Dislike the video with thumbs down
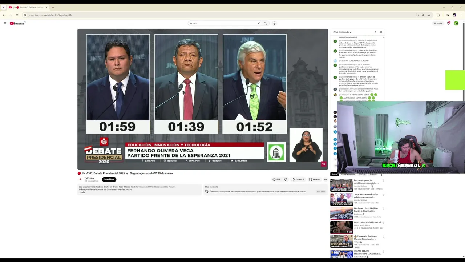 click(x=285, y=179)
